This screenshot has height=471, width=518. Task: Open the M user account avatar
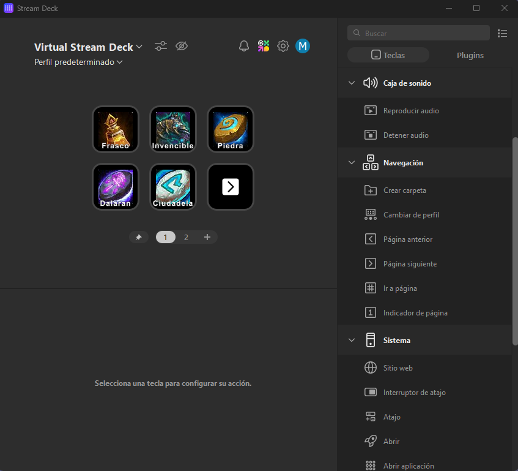[x=303, y=46]
